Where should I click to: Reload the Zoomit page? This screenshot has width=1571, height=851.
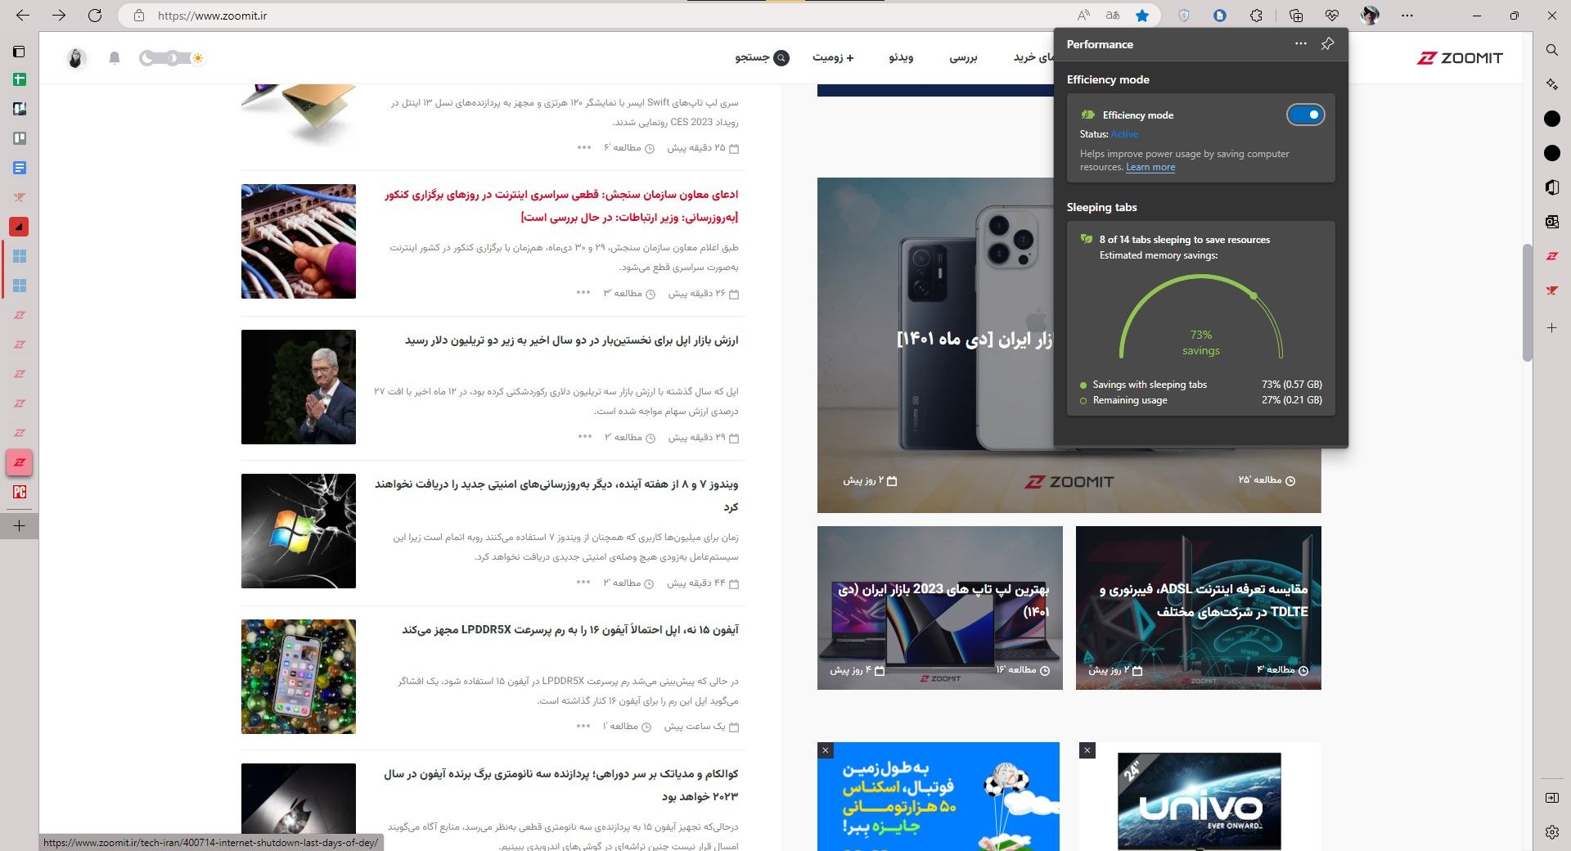(95, 16)
